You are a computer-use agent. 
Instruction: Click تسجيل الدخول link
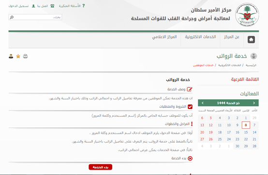click(19, 6)
